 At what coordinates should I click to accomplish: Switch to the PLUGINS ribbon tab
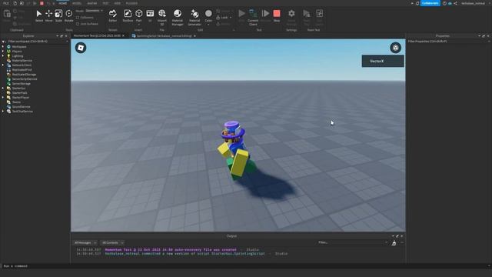click(x=131, y=3)
